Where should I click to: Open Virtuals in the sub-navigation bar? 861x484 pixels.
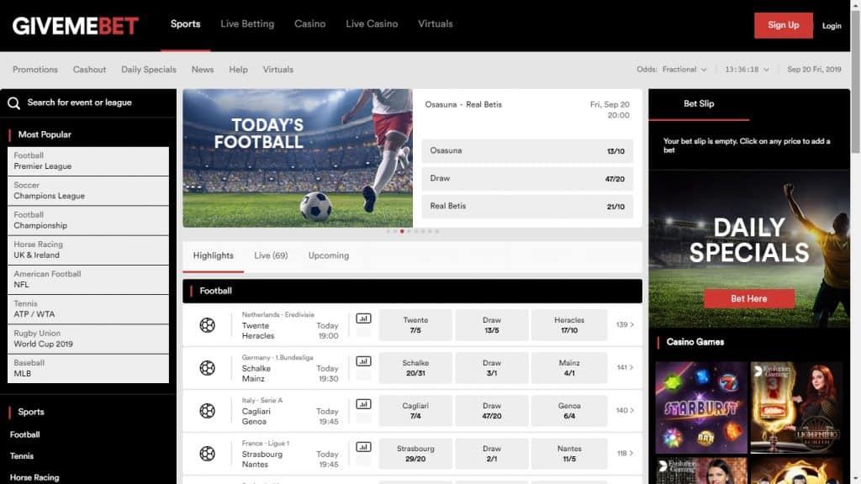(x=277, y=70)
